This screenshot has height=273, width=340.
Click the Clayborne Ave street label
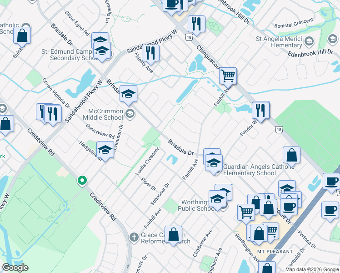click(x=203, y=243)
